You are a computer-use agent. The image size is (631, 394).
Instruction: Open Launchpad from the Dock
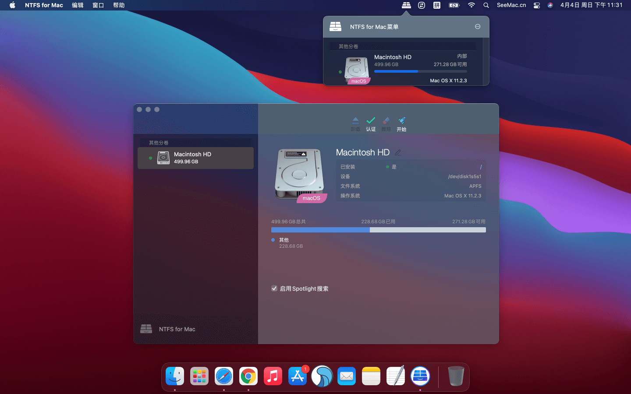[x=199, y=376]
